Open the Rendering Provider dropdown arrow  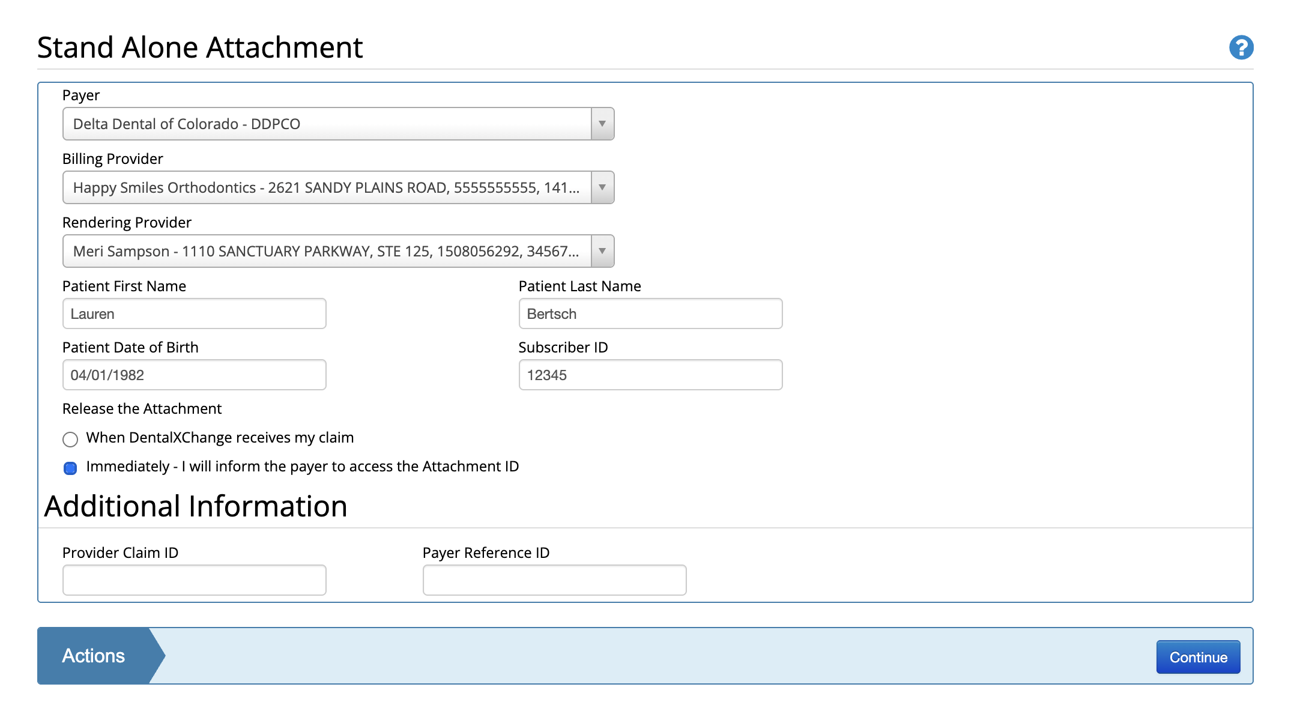602,251
